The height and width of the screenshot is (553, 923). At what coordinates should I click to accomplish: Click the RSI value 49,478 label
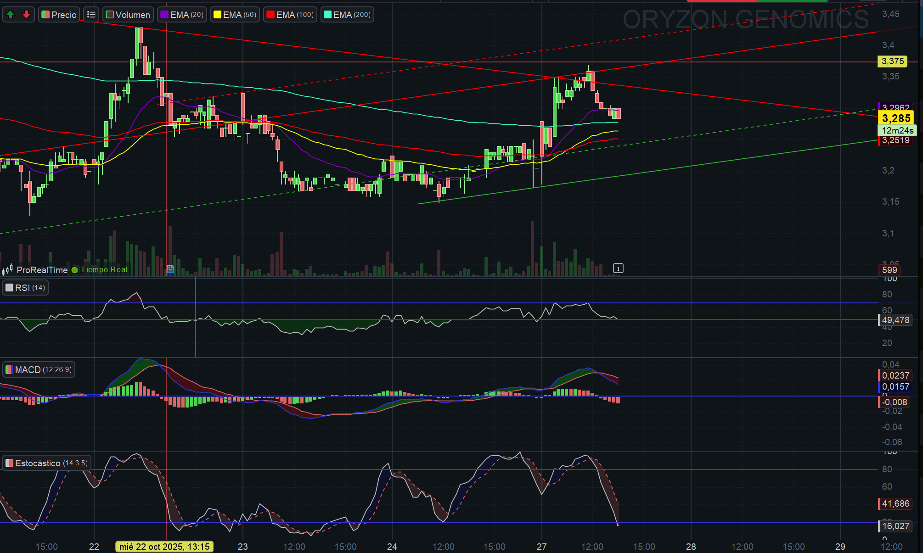(x=895, y=320)
